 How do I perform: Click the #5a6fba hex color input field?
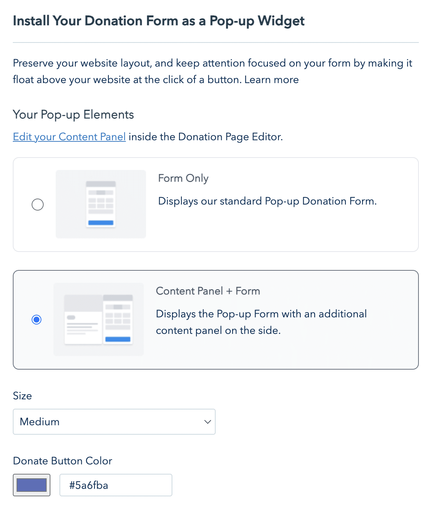tap(116, 485)
